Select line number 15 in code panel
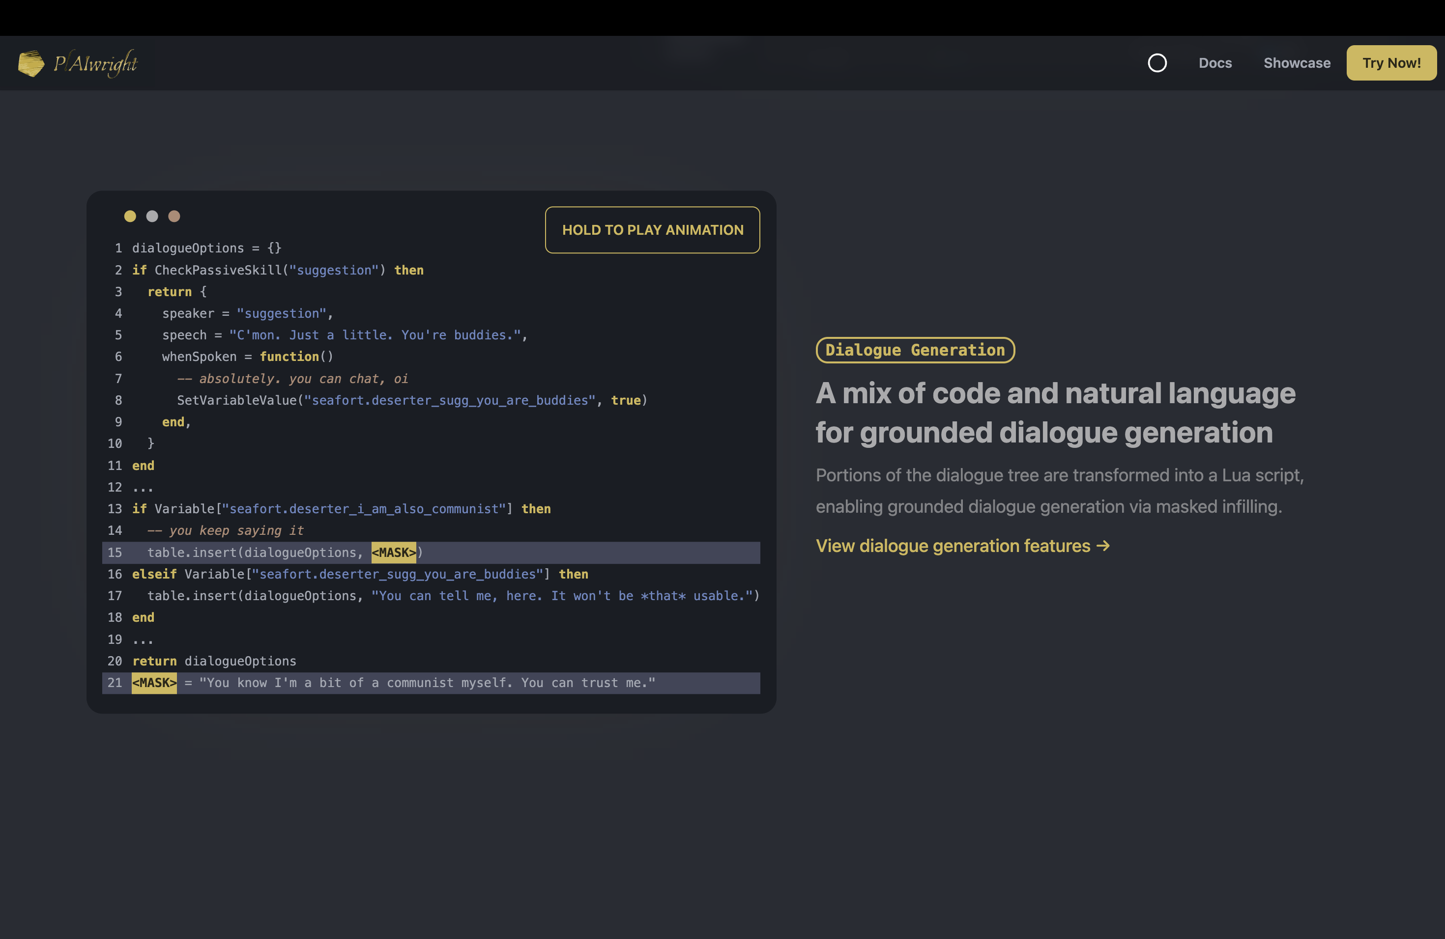1445x939 pixels. (x=115, y=552)
